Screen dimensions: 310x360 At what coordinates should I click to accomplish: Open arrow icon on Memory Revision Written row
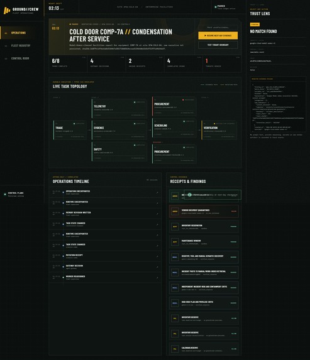click(x=157, y=214)
